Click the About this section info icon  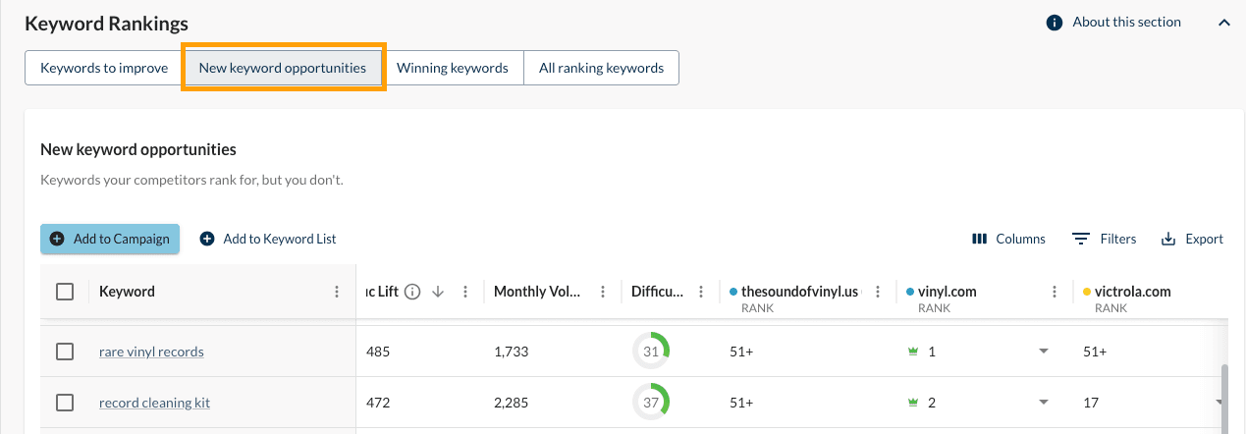(1055, 23)
